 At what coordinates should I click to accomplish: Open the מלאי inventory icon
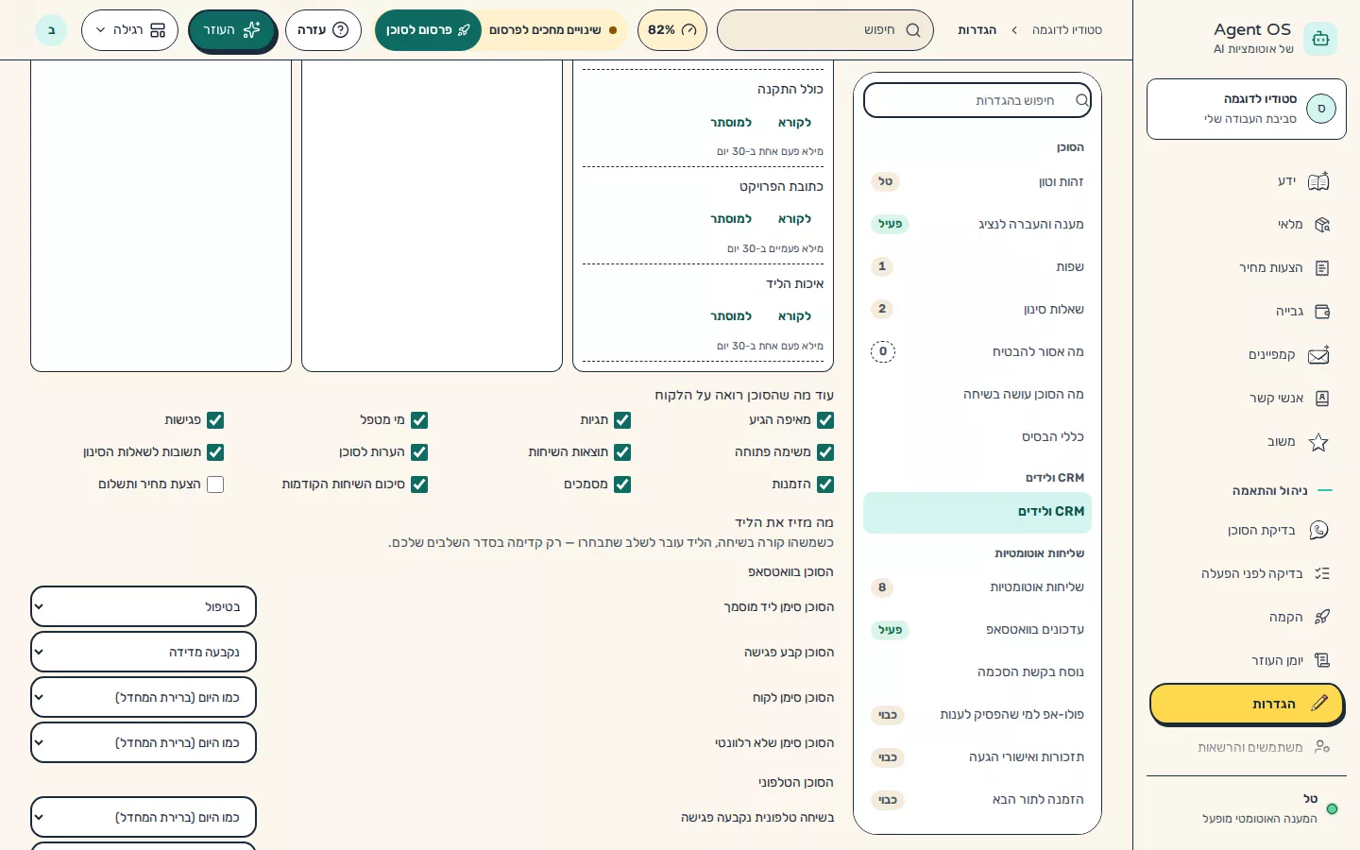click(1321, 225)
